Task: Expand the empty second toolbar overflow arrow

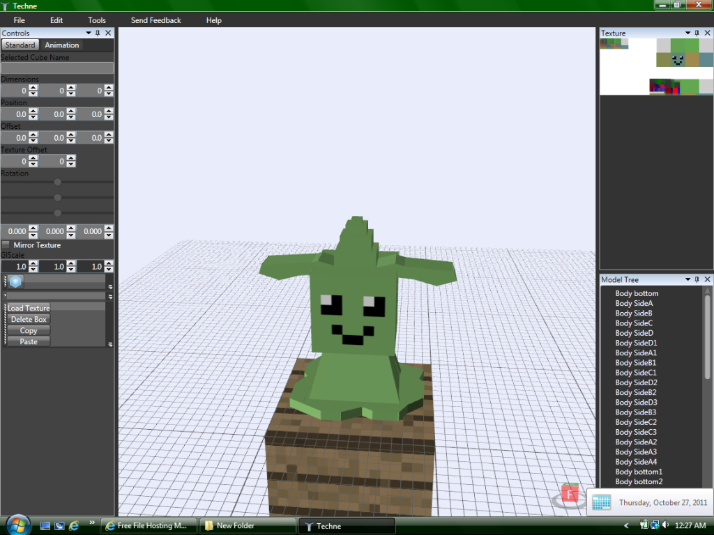Action: [x=110, y=296]
